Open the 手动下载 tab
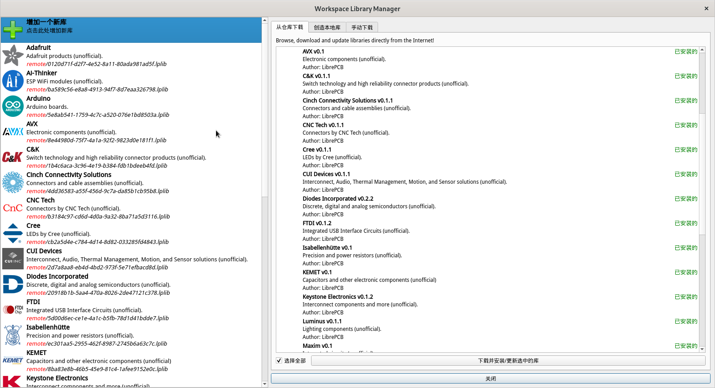 coord(362,27)
